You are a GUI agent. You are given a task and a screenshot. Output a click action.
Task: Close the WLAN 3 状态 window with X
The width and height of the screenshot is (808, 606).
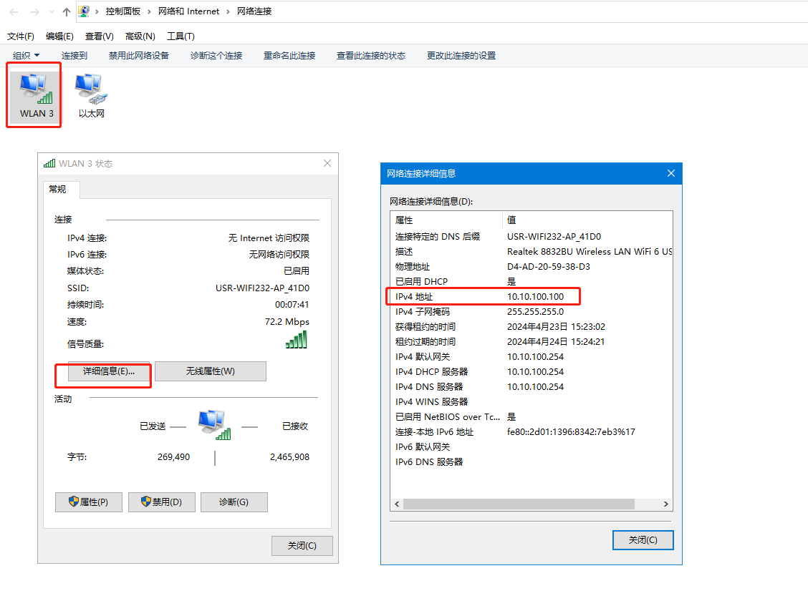(327, 163)
